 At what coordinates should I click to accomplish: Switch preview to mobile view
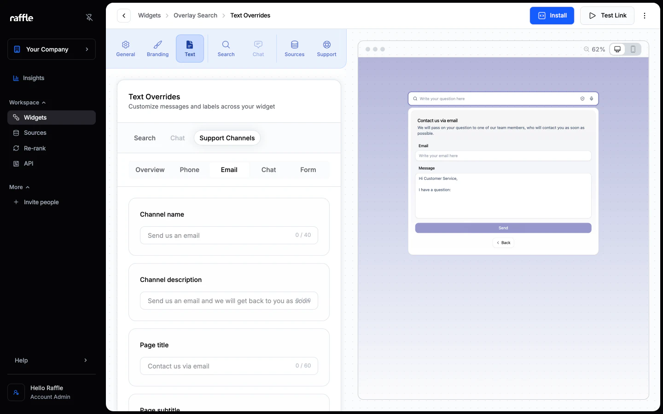point(633,49)
